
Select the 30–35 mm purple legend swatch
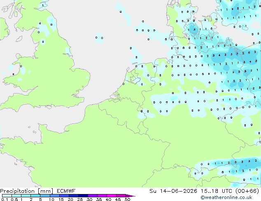[92, 196]
